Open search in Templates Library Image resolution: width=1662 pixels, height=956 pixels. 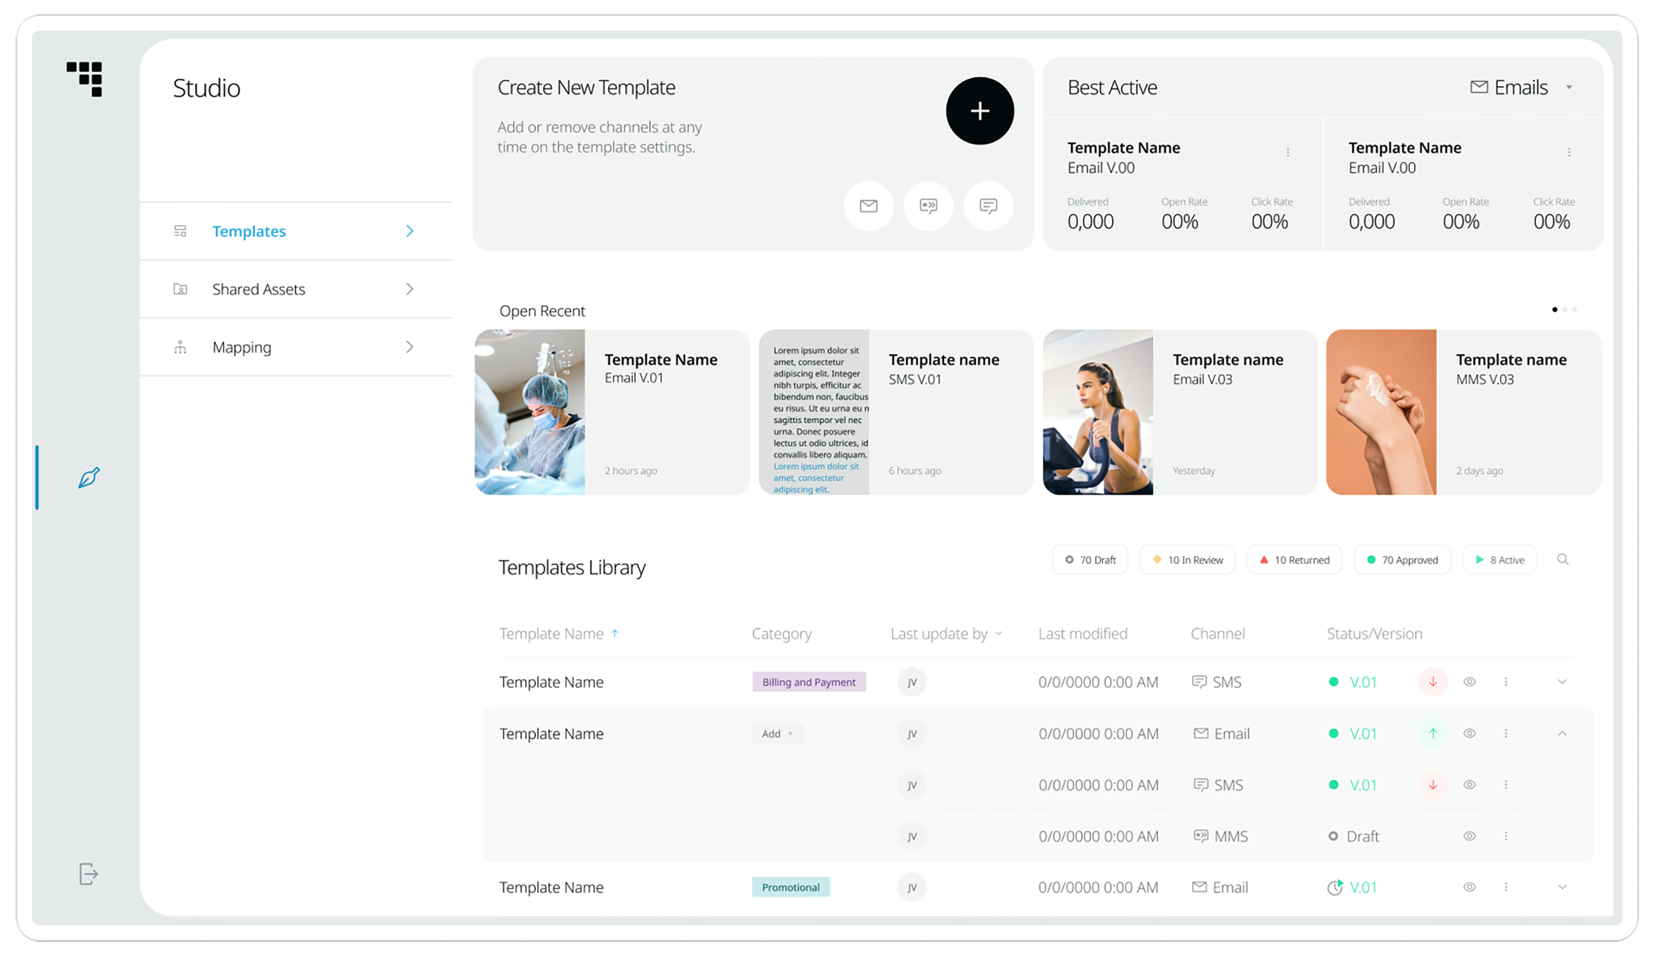coord(1562,559)
